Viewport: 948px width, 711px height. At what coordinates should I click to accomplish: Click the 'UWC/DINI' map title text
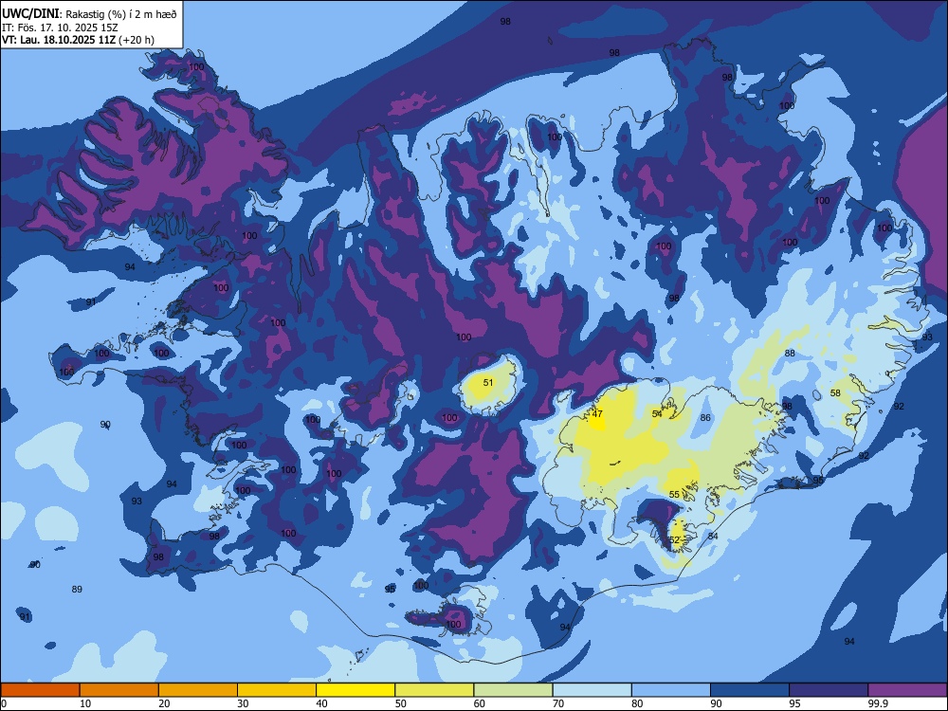(x=30, y=14)
